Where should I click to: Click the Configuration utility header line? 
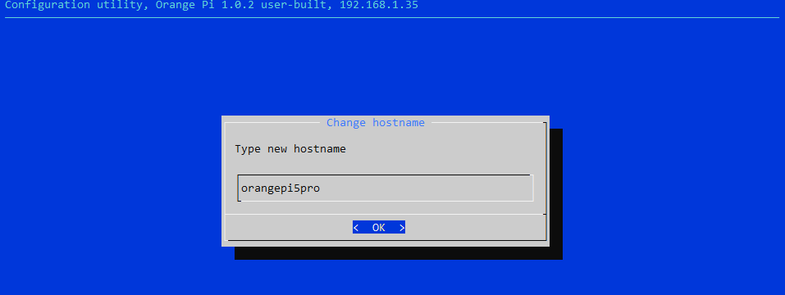212,6
